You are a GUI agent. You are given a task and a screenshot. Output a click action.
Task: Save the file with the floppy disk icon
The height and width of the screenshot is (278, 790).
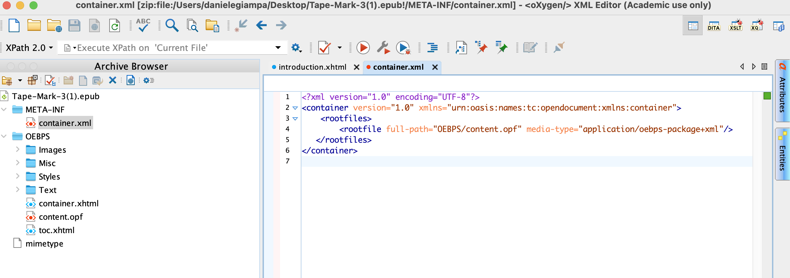click(x=74, y=25)
